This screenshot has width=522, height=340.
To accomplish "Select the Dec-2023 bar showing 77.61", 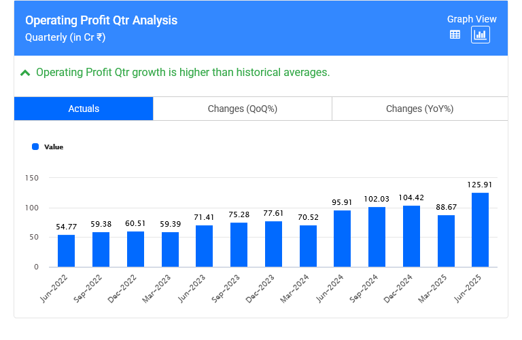I will (273, 244).
